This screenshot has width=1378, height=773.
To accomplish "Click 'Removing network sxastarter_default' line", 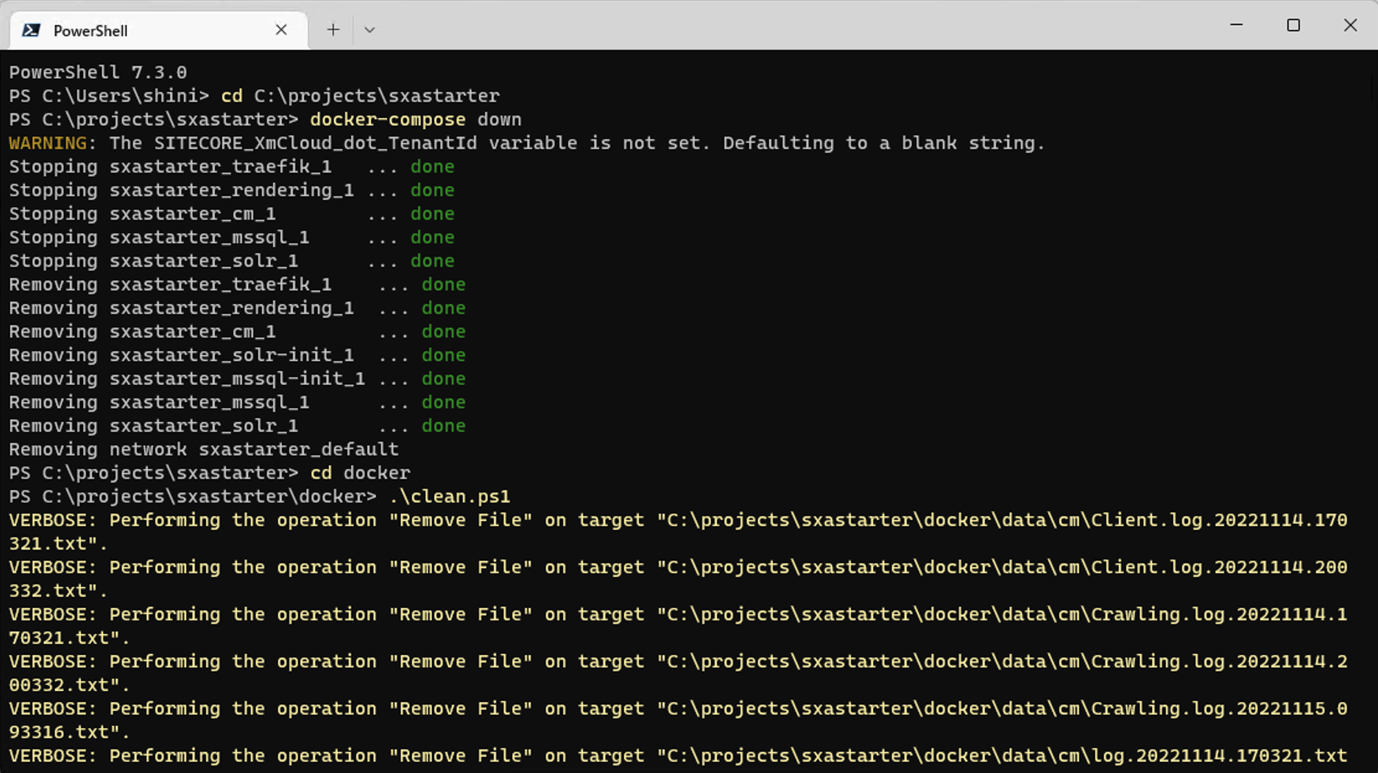I will [203, 450].
